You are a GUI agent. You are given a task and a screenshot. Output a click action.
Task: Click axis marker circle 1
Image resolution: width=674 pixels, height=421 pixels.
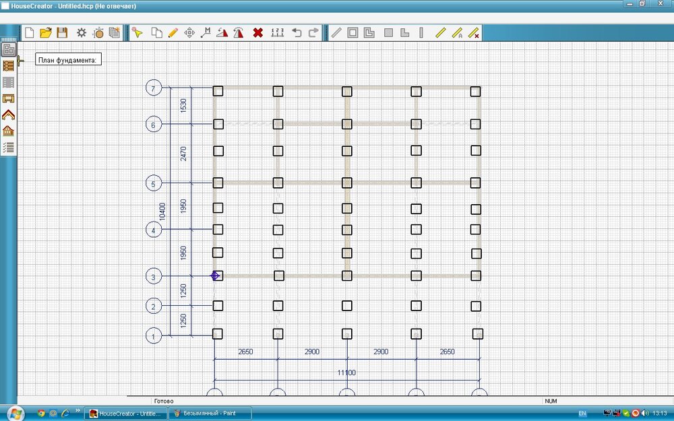tap(154, 336)
